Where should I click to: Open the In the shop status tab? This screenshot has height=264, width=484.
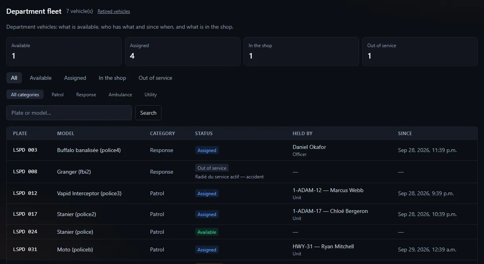coord(112,78)
